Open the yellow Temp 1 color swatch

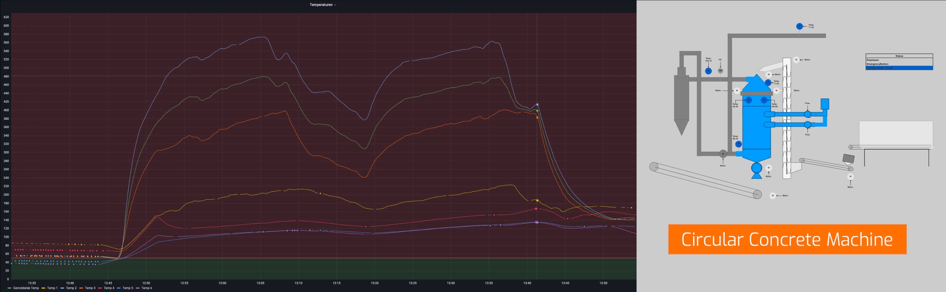[43, 288]
